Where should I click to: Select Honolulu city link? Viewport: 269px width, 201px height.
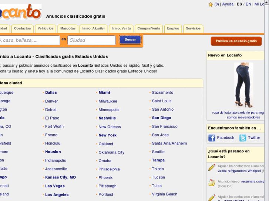[53, 143]
